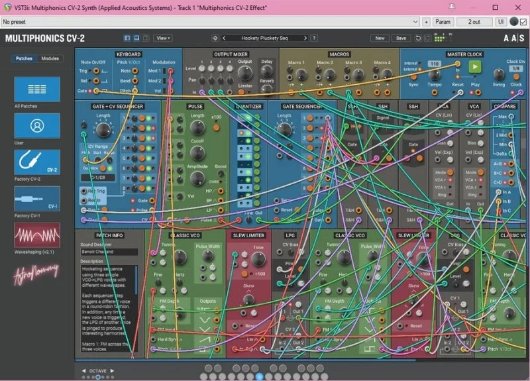Open the Astronomy neon bank thumbnail

tap(36, 273)
